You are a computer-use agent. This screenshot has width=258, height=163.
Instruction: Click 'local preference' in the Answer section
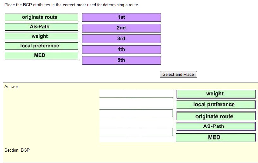tap(216, 105)
